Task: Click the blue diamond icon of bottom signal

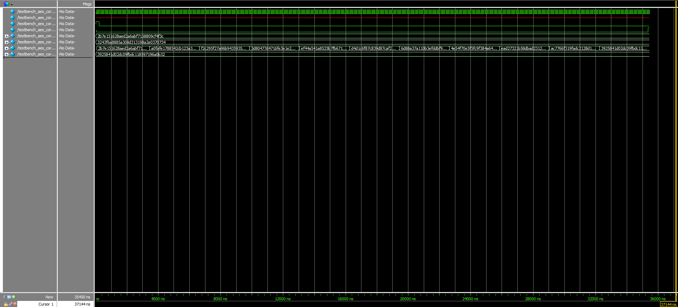Action: 13,54
